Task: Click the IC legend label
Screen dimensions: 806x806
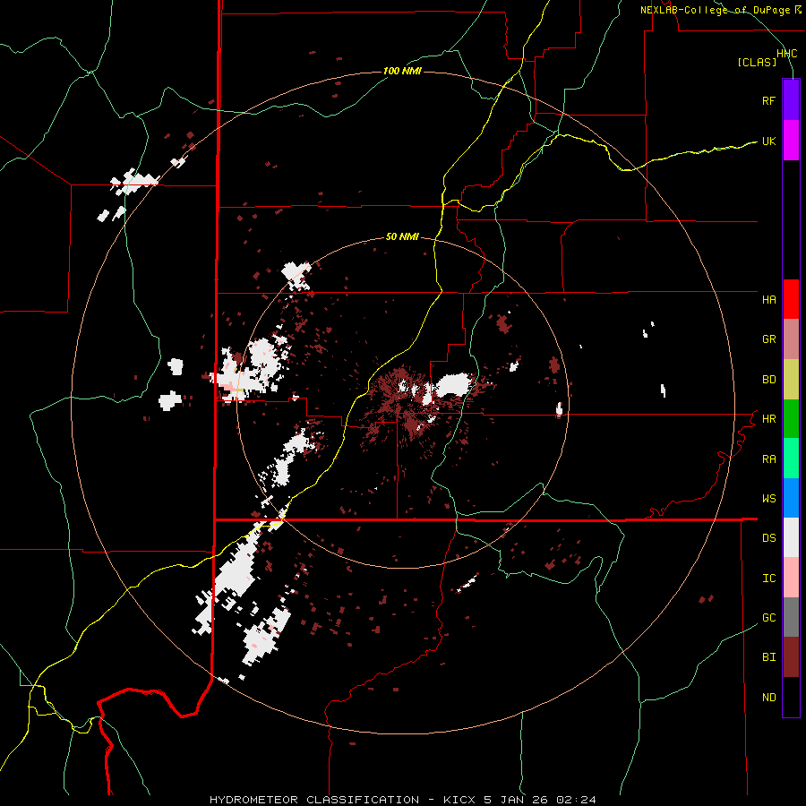Action: (x=768, y=579)
